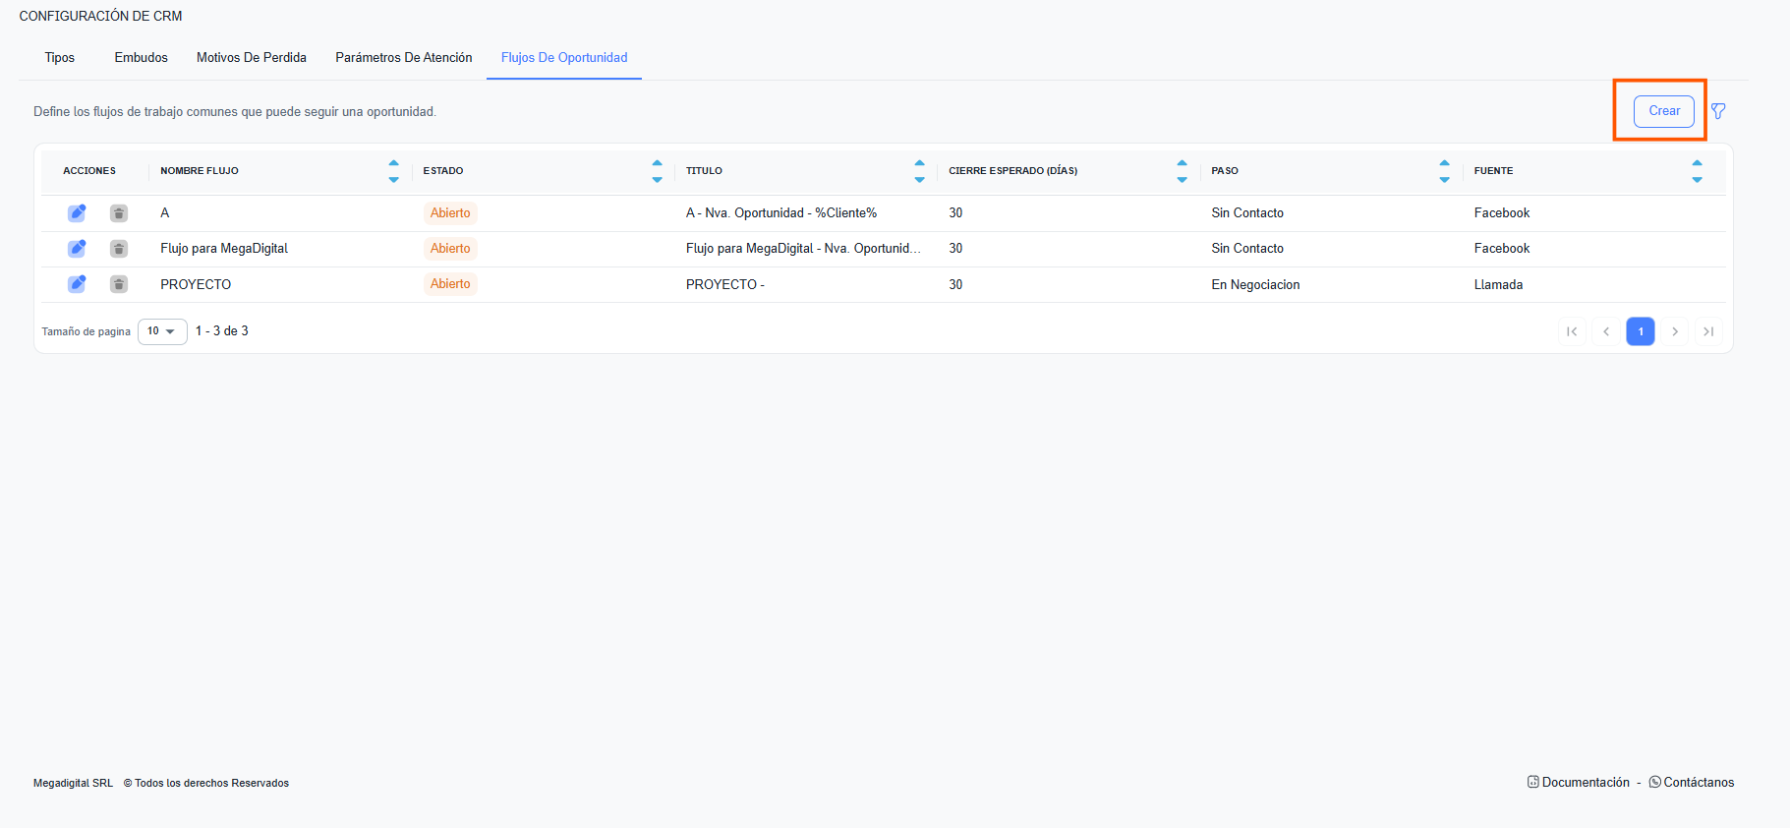Edit the flow named A

[x=77, y=213]
